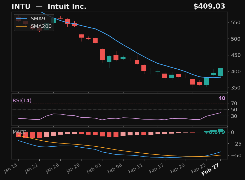This screenshot has width=245, height=180.
Task: Click the MACD 0 axis label
Action: pyautogui.click(x=232, y=132)
